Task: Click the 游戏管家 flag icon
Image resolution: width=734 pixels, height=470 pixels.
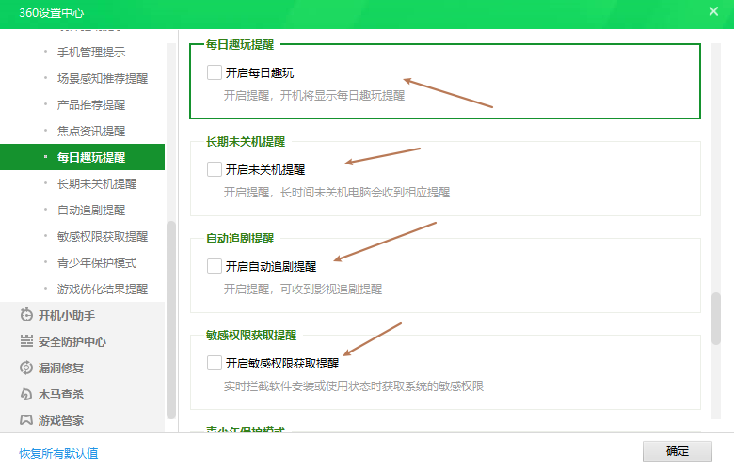Action: [x=26, y=420]
